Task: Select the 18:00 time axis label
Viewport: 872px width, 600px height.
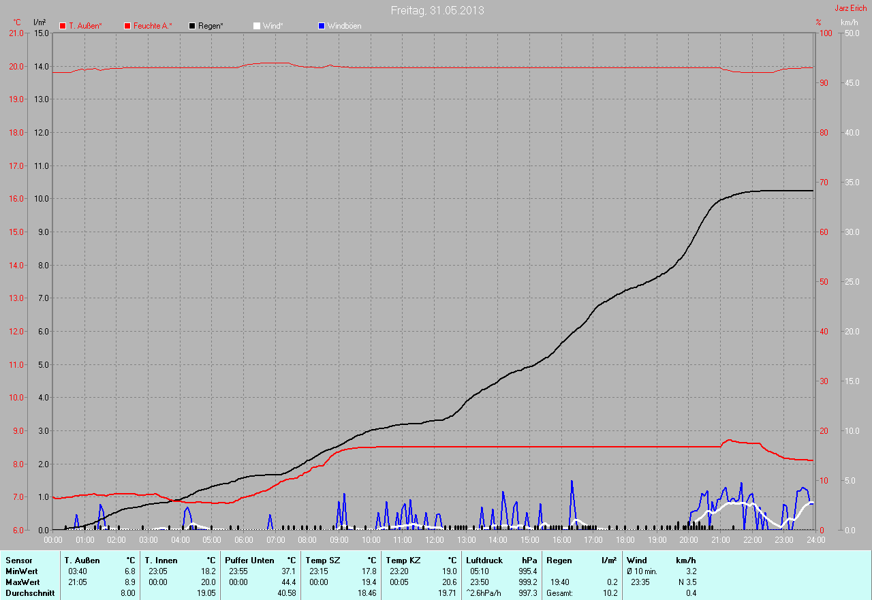Action: [625, 539]
